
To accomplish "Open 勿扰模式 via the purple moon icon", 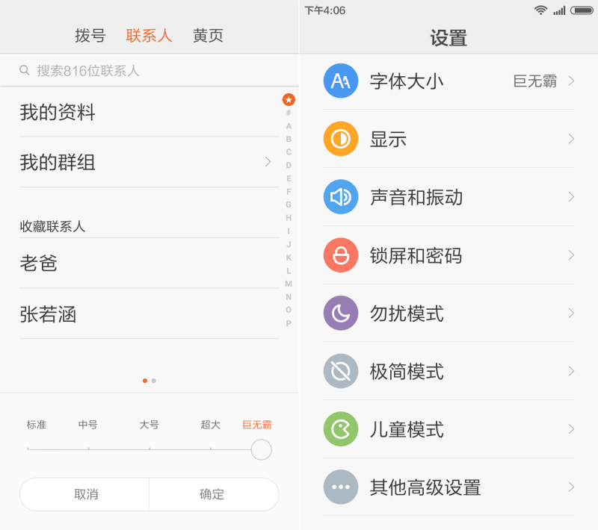I will (341, 314).
